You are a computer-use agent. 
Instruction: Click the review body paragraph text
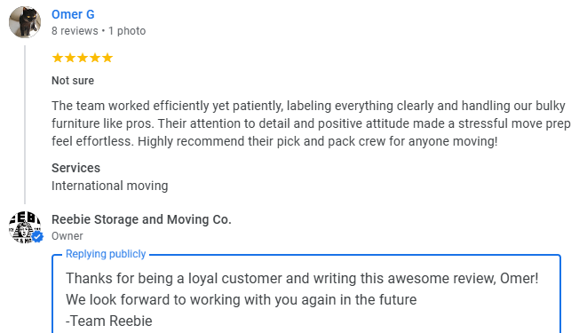point(311,123)
